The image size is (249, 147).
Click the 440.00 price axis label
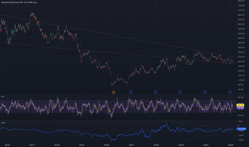pyautogui.click(x=241, y=43)
